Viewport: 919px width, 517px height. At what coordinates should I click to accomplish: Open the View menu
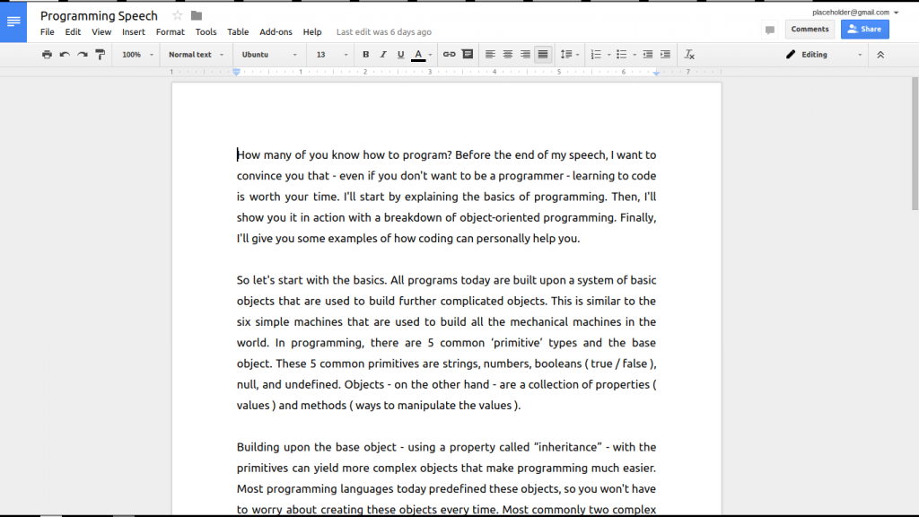tap(101, 32)
